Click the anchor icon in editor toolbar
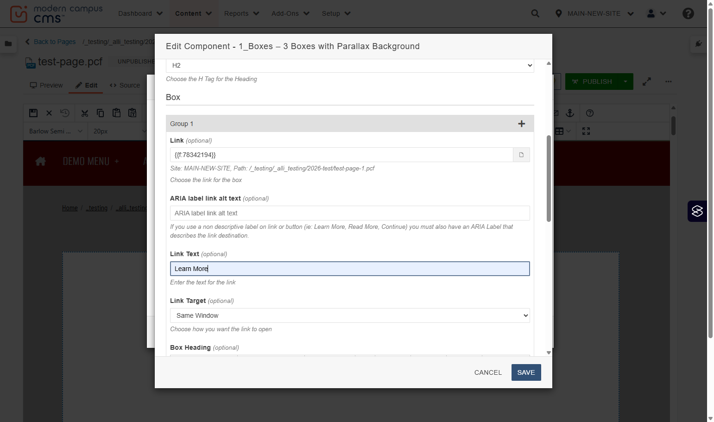 [570, 113]
